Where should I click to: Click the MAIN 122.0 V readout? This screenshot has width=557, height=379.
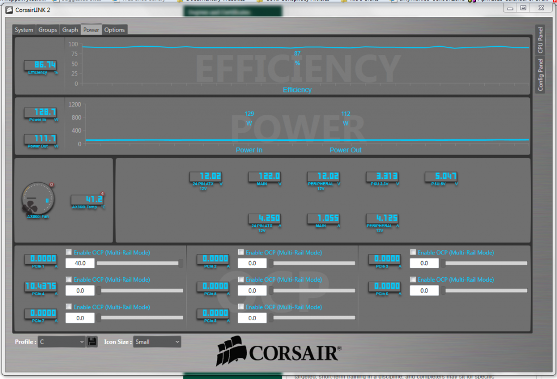(265, 177)
